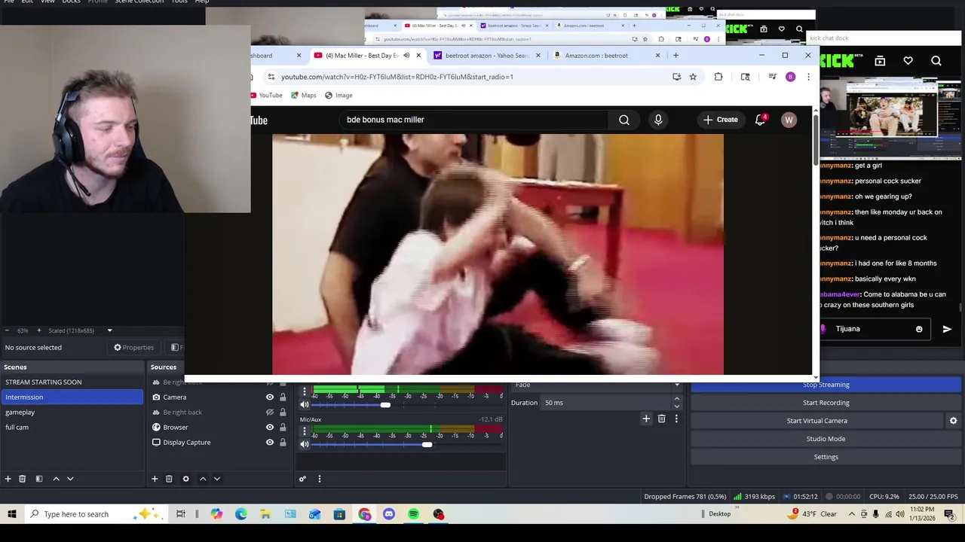Bookmark this page with the star icon
Image resolution: width=965 pixels, height=542 pixels.
coord(693,77)
